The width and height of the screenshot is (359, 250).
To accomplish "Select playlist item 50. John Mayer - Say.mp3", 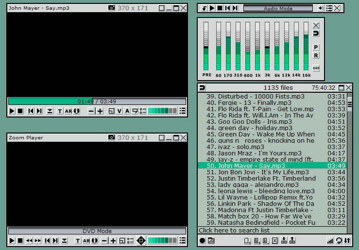I will pyautogui.click(x=272, y=166).
